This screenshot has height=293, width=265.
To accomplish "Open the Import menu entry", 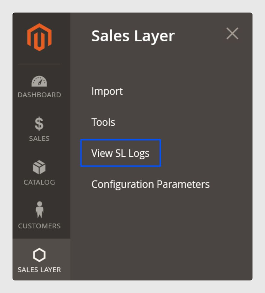I will click(x=107, y=91).
